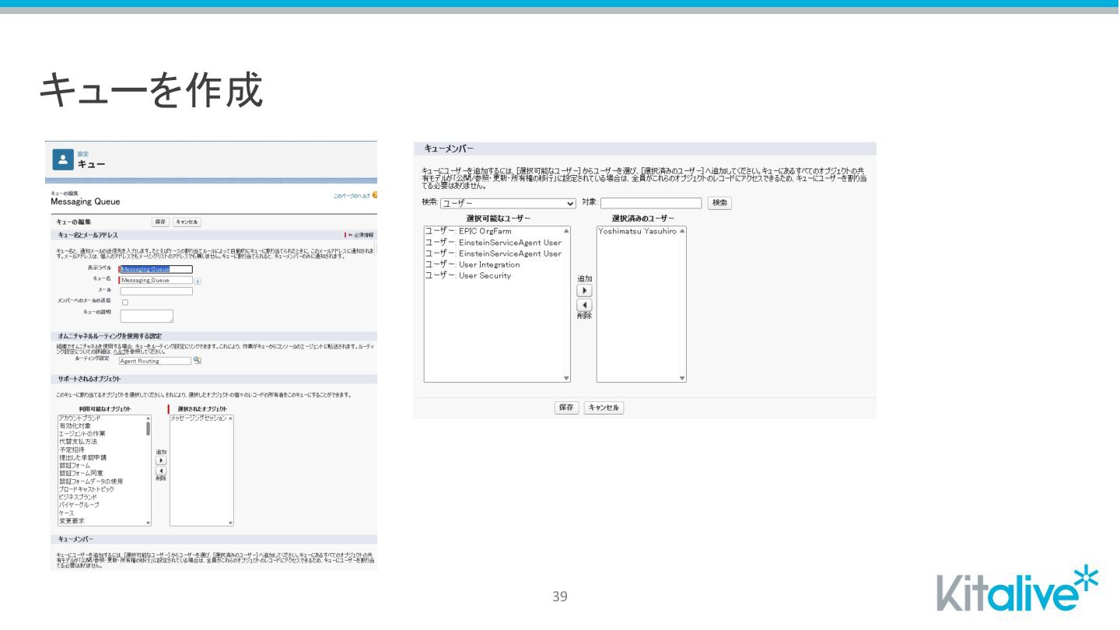Viewport: 1120px width, 630px height.
Task: Open the routing configuration lookup magnifier icon
Action: [x=197, y=360]
